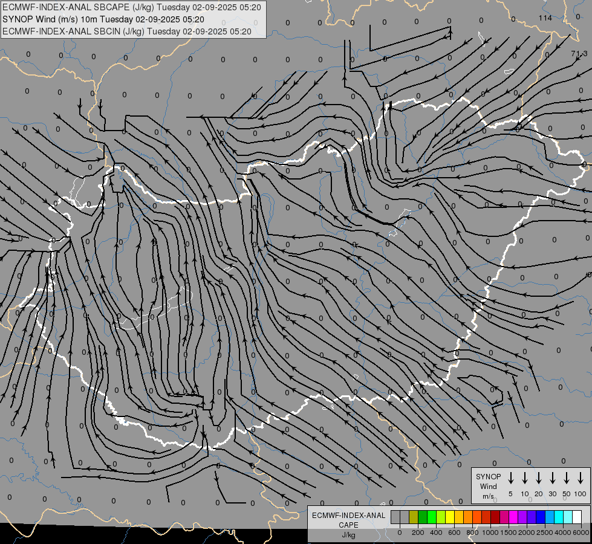Click the '6000' tick label on CAPE scale

coord(581,533)
